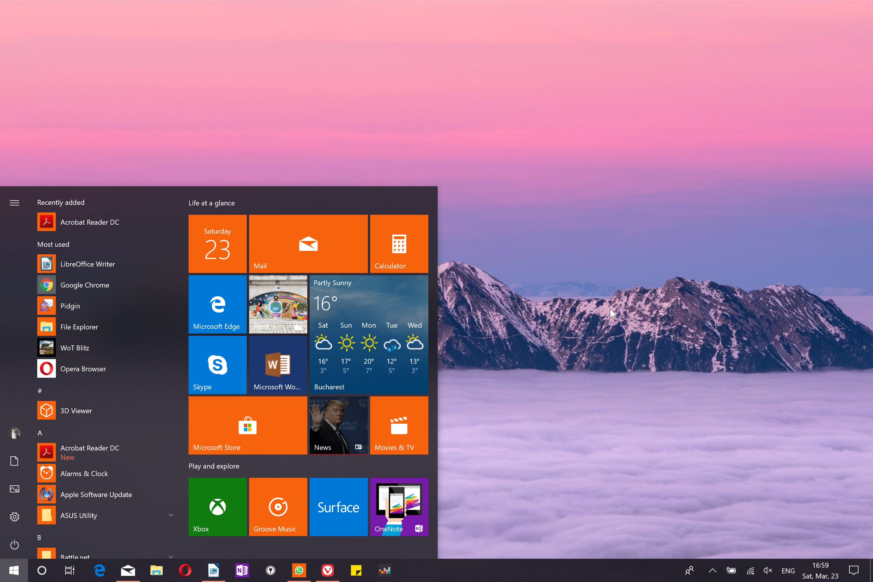
Task: Launch the Movies & TV tile
Action: (x=399, y=425)
